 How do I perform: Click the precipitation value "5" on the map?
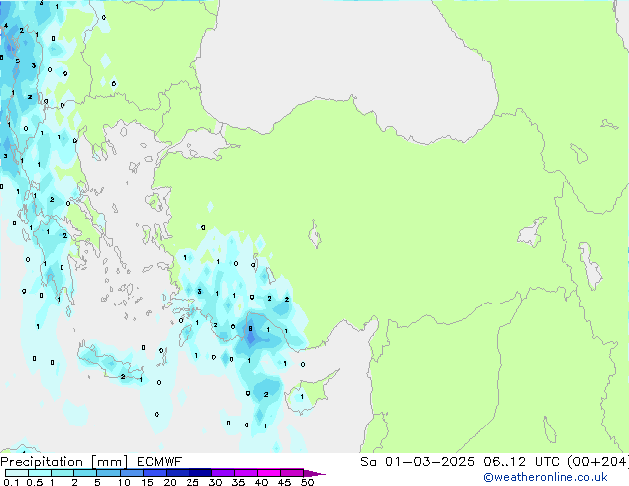click(x=17, y=61)
